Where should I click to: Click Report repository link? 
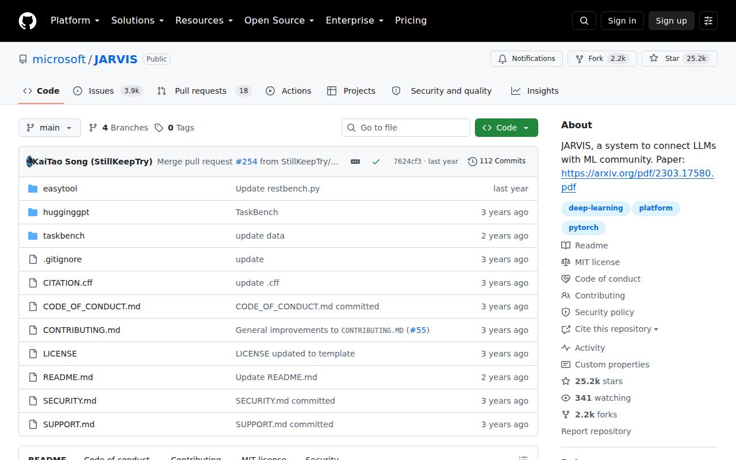click(x=596, y=431)
